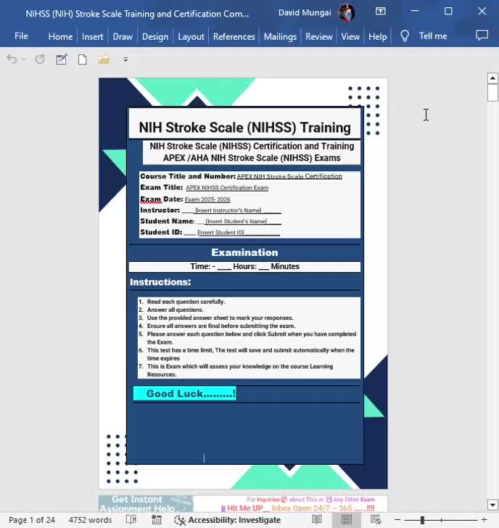This screenshot has height=528, width=499.
Task: Click the Time Hours Minutes line
Action: [x=244, y=266]
